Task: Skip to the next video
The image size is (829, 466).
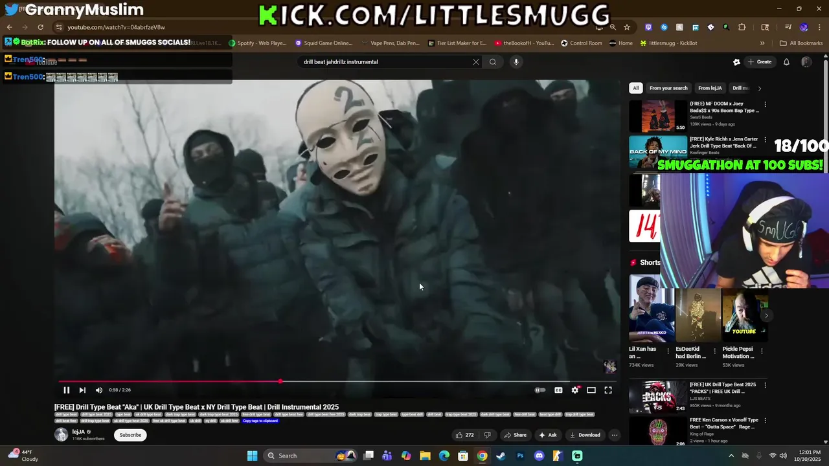Action: pos(82,390)
